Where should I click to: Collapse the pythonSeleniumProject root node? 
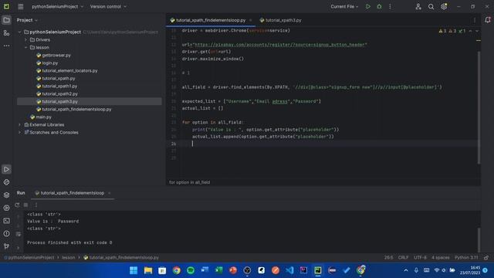[19, 32]
